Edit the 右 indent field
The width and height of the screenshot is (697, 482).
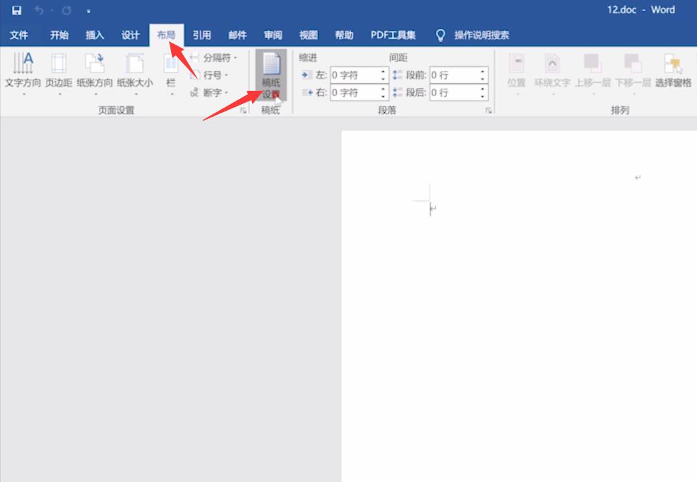click(355, 92)
